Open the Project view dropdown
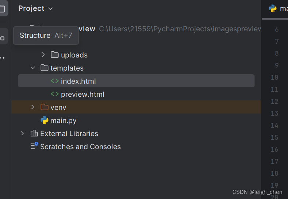Viewport: 288px width, 199px height. coord(36,8)
